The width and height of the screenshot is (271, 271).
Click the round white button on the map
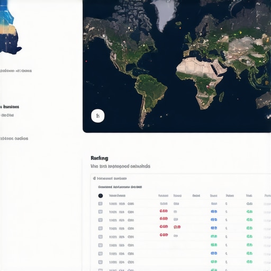(98, 116)
